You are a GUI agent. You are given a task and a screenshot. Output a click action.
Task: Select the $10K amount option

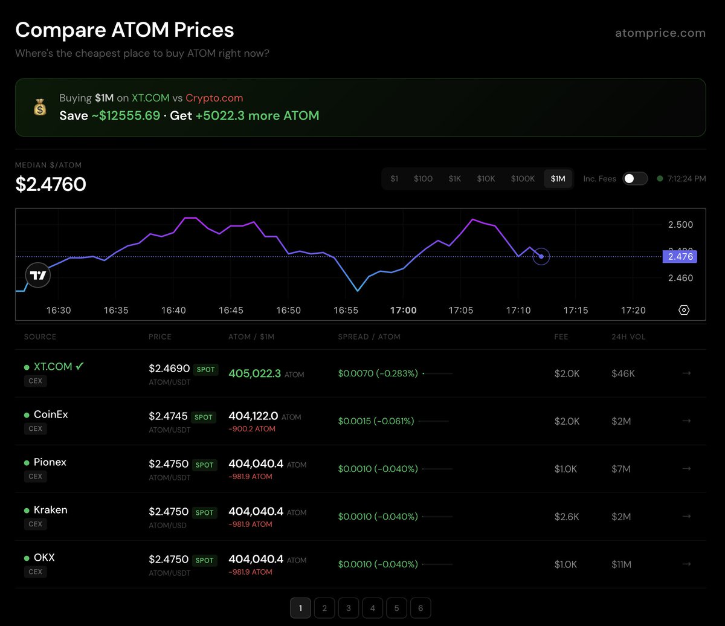coord(486,179)
